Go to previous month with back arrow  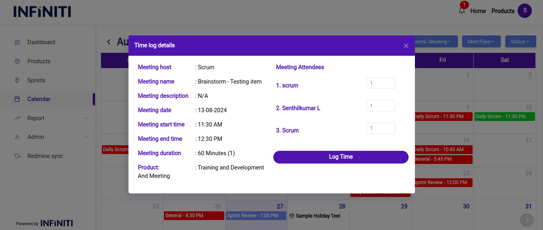(x=109, y=42)
